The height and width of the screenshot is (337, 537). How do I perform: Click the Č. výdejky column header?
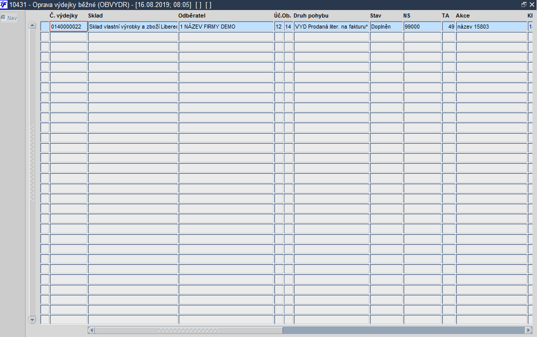click(x=64, y=16)
